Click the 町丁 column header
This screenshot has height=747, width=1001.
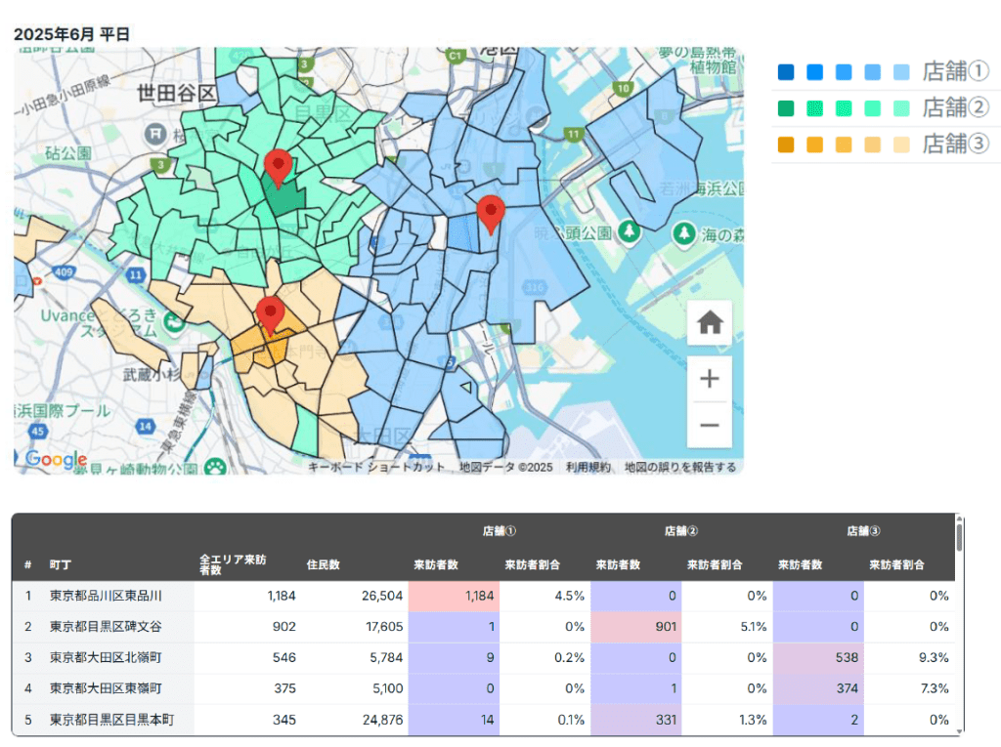click(x=61, y=564)
